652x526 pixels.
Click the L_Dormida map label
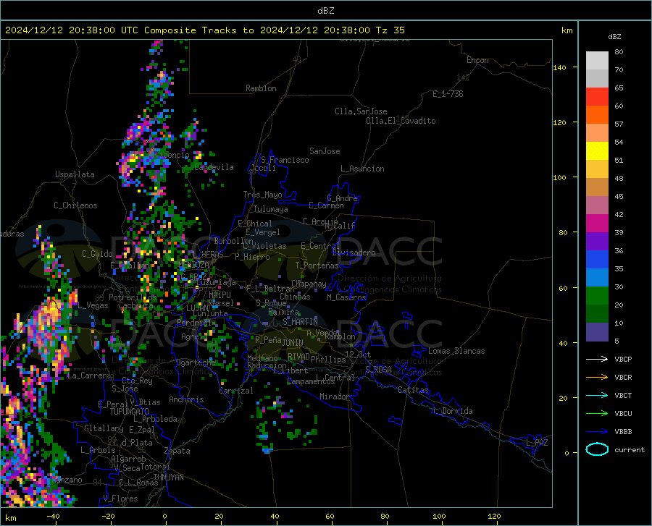point(452,411)
